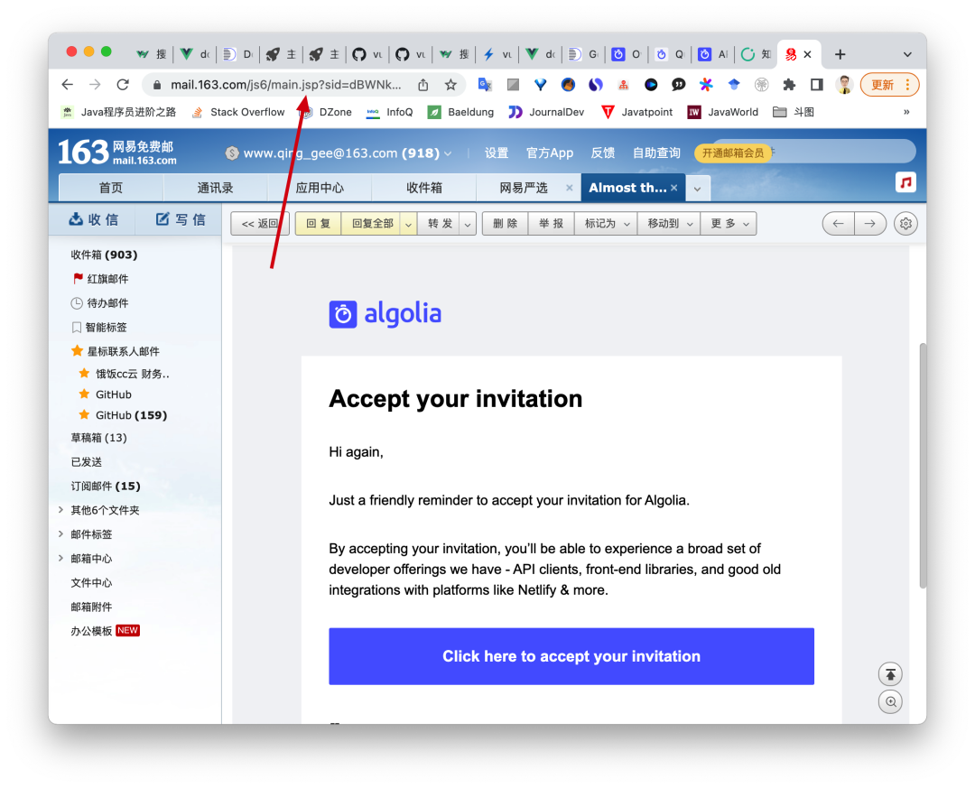Screen dimensions: 975x788
Task: Click 开通邮箱会员 membership button
Action: click(x=733, y=153)
